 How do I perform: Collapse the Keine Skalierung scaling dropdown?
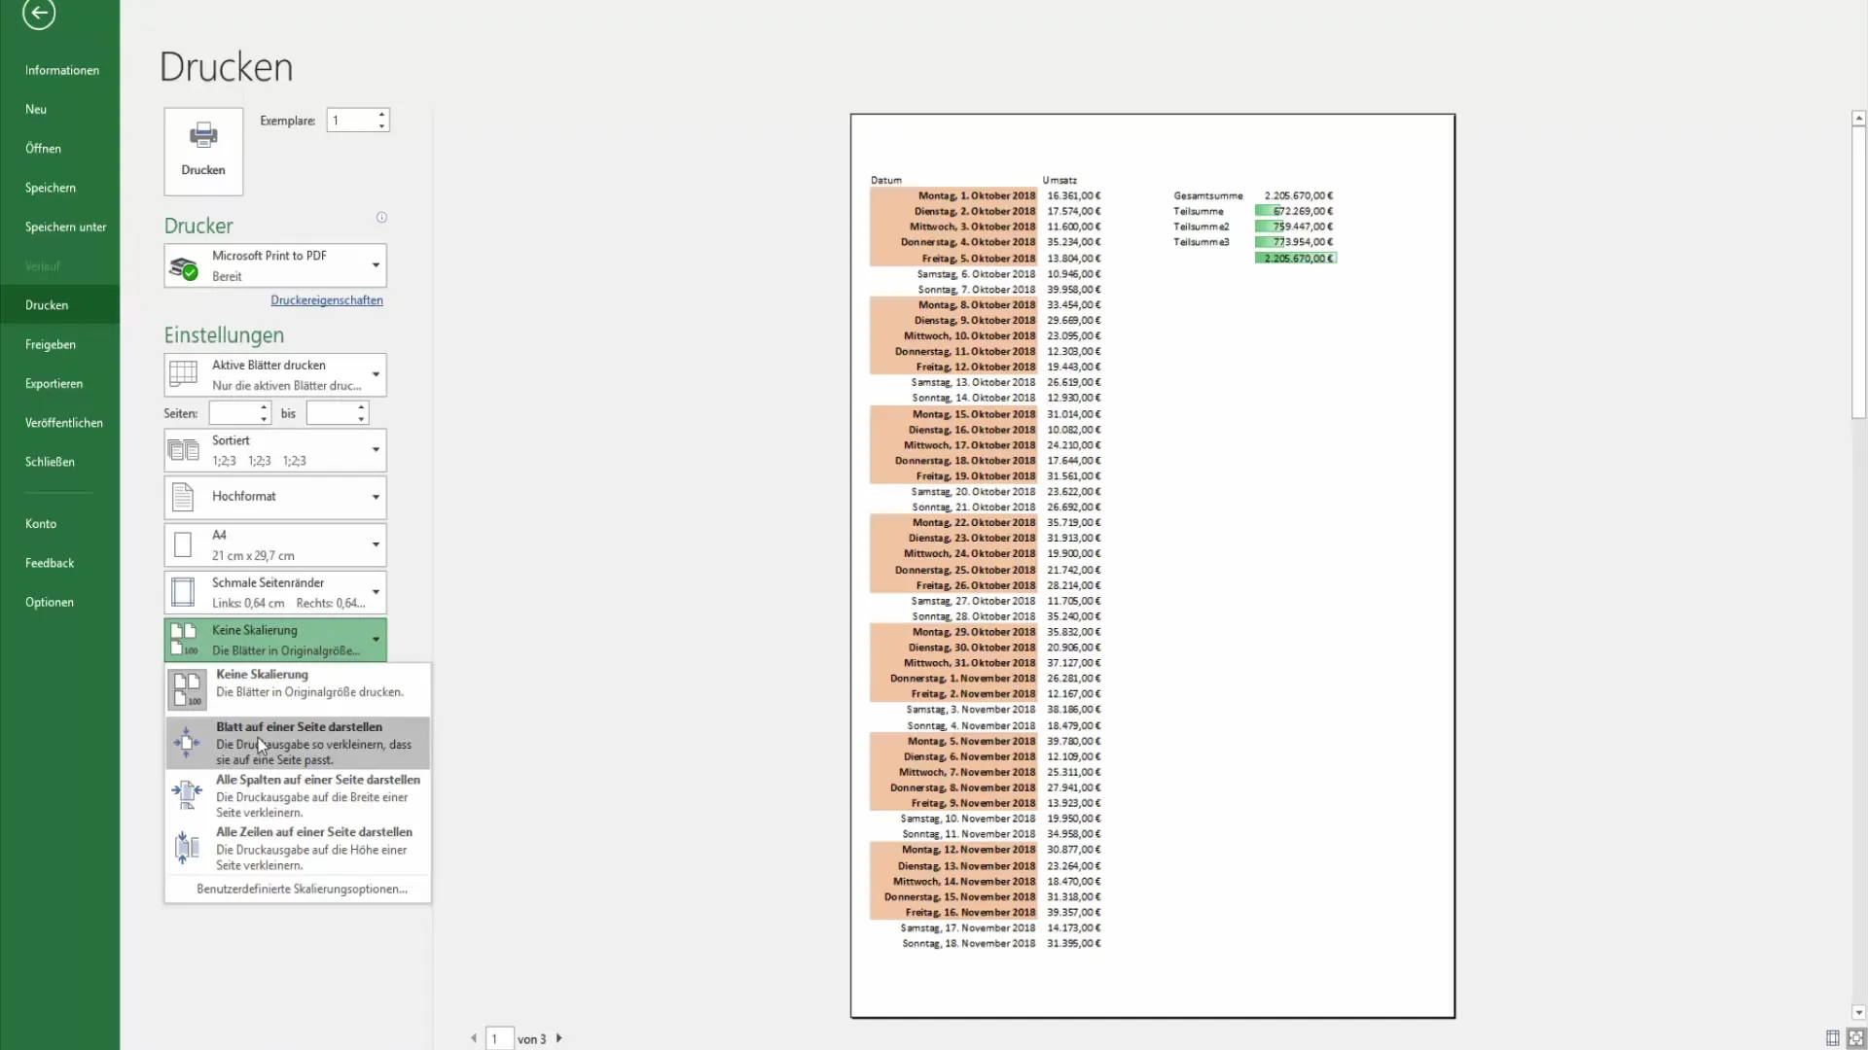pyautogui.click(x=275, y=640)
